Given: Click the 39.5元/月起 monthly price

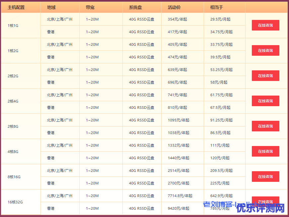Looking at the screenshot, I should (220, 57).
